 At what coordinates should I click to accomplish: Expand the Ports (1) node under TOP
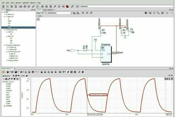pyautogui.click(x=5, y=14)
